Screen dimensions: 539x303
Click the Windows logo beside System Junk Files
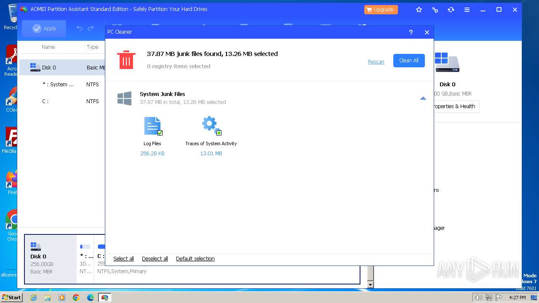tap(125, 98)
